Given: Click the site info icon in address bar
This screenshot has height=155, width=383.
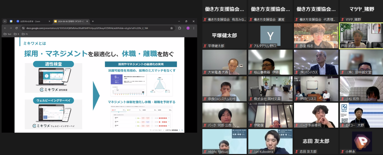Looking at the screenshot, I should (x=23, y=28).
